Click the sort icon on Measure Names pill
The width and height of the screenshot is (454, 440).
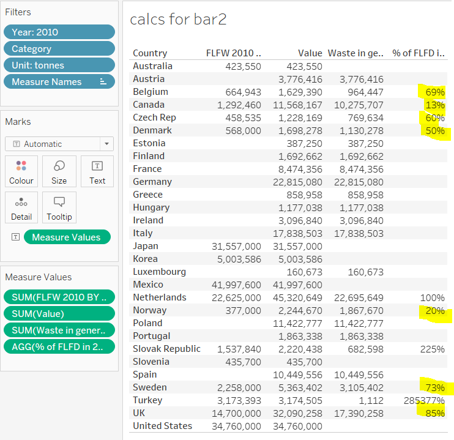click(x=103, y=81)
